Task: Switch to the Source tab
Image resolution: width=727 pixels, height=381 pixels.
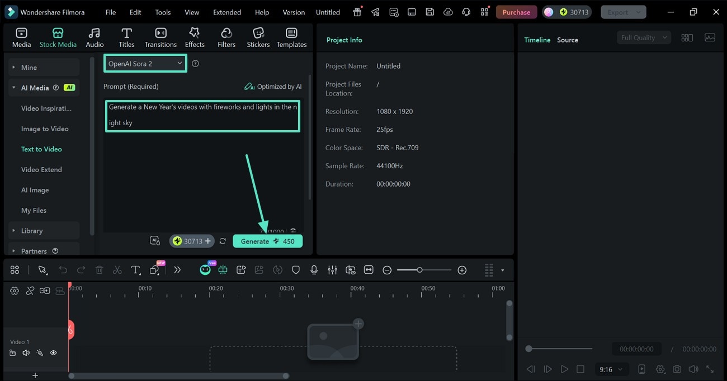Action: (x=567, y=40)
